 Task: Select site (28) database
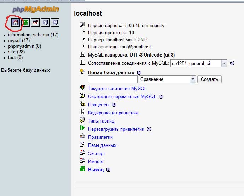click(17, 52)
